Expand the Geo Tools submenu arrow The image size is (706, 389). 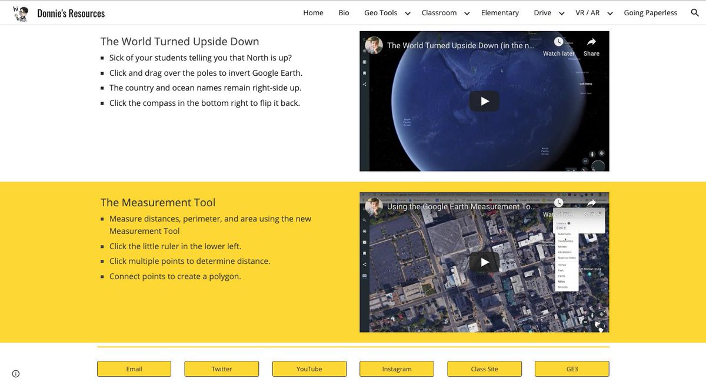pos(408,13)
